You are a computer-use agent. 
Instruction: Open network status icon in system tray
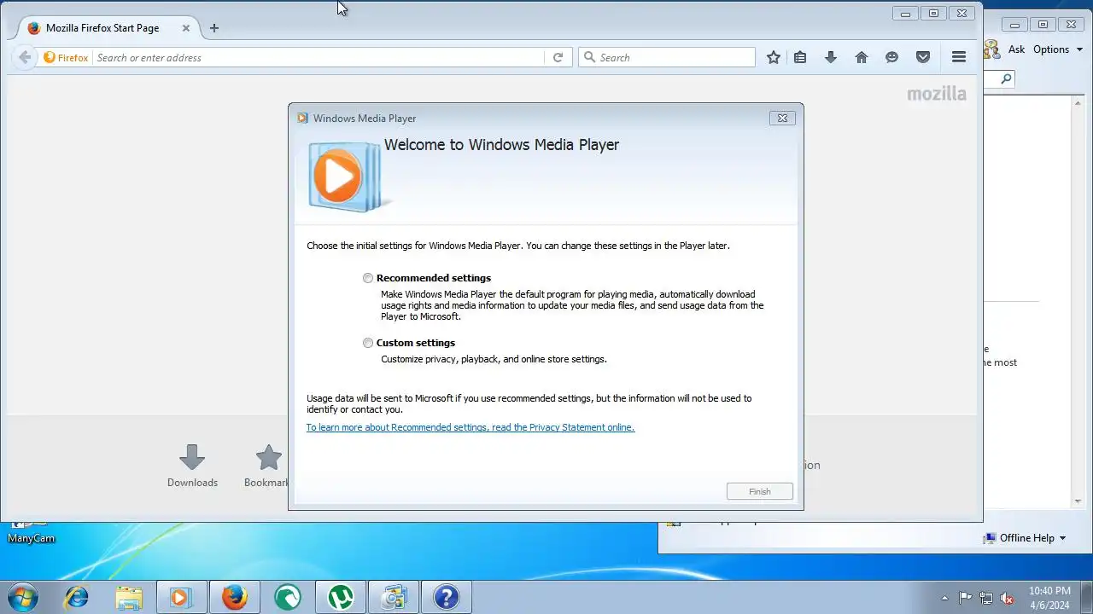(986, 598)
